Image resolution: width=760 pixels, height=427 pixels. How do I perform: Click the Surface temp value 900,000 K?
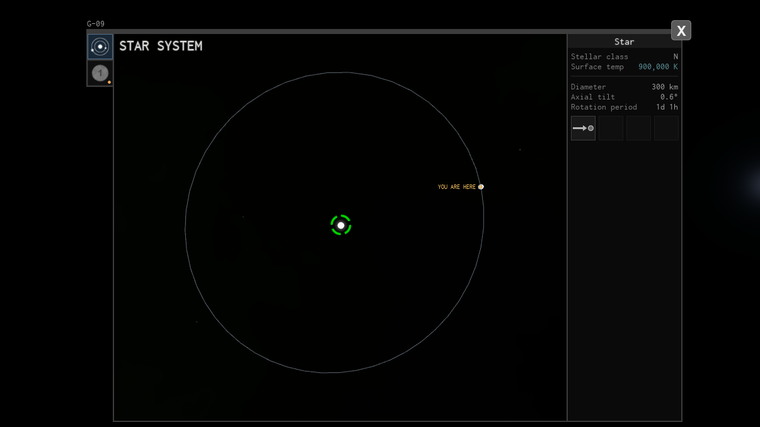coord(658,67)
